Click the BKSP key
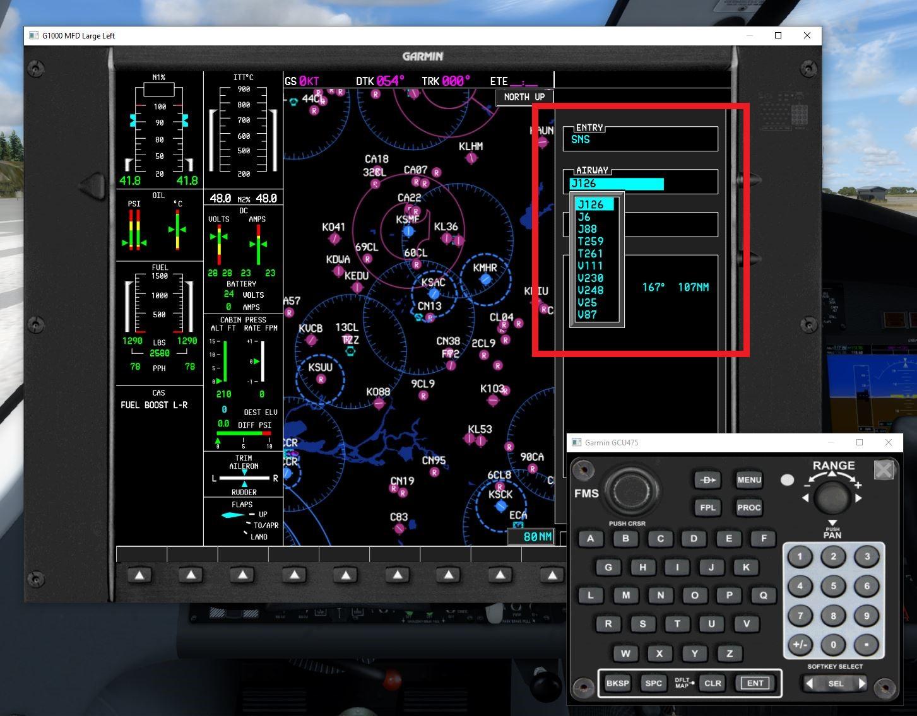 tap(617, 683)
